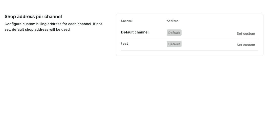Click the gray Default address tag for Default channel

[x=174, y=33]
